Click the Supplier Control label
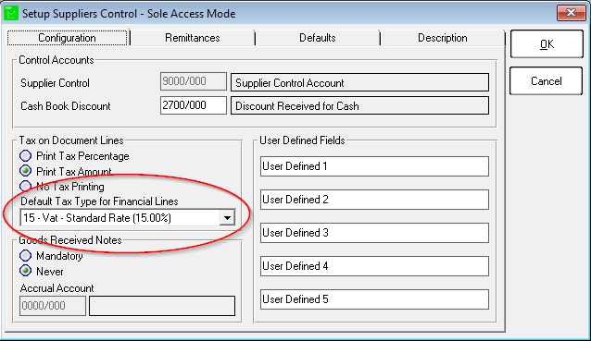The width and height of the screenshot is (591, 341). (55, 83)
